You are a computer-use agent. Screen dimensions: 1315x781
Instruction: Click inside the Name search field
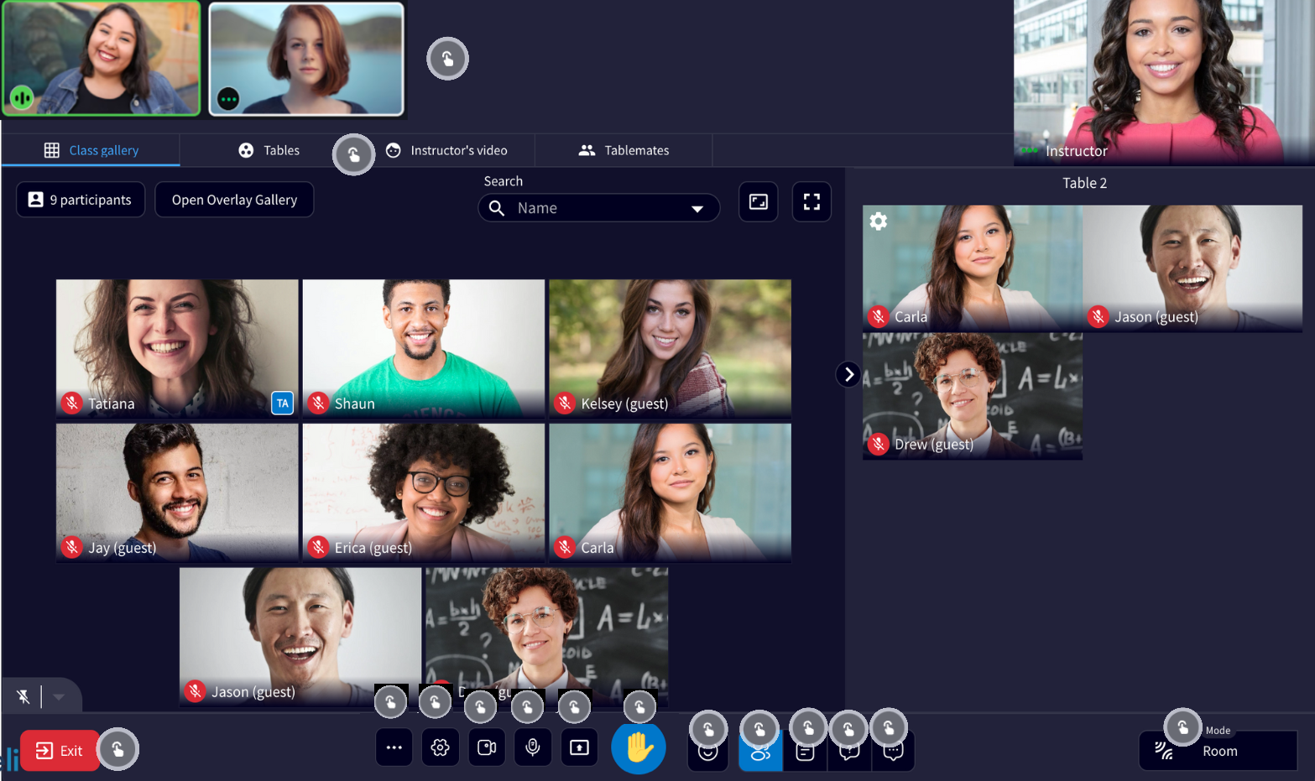pos(587,207)
